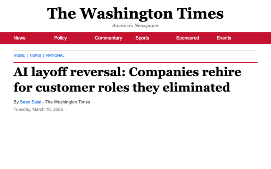271x169 pixels.
Task: Click the word "By" in the byline
Action: (16, 102)
